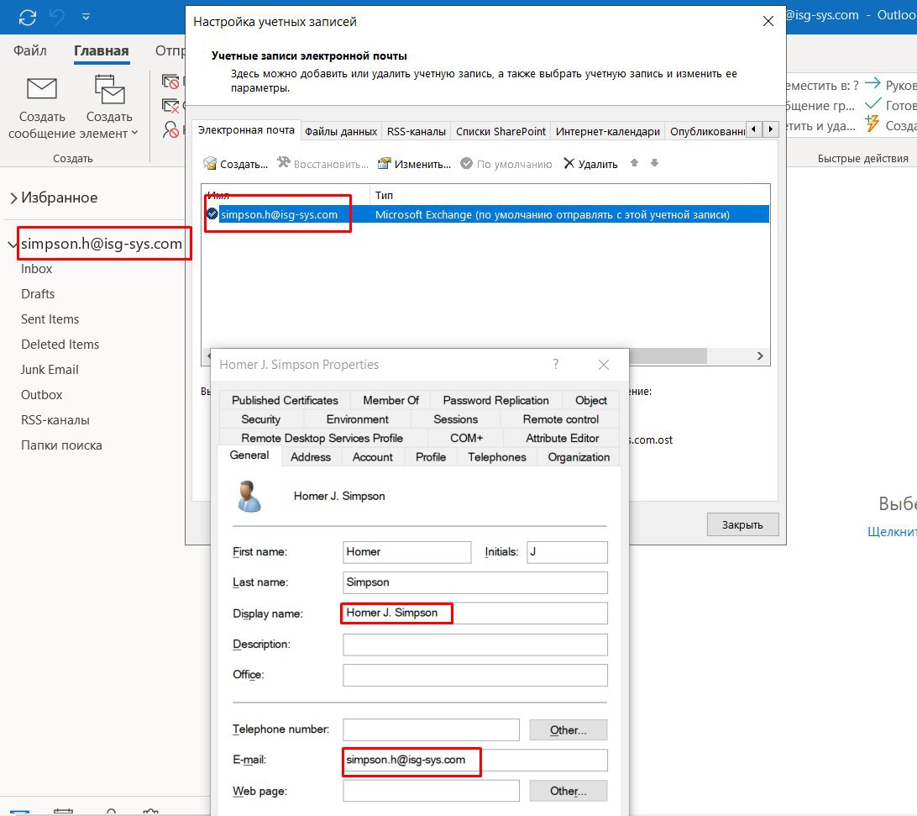Open the RSS-каналы folder
Screen dimensions: 917x816
55,419
